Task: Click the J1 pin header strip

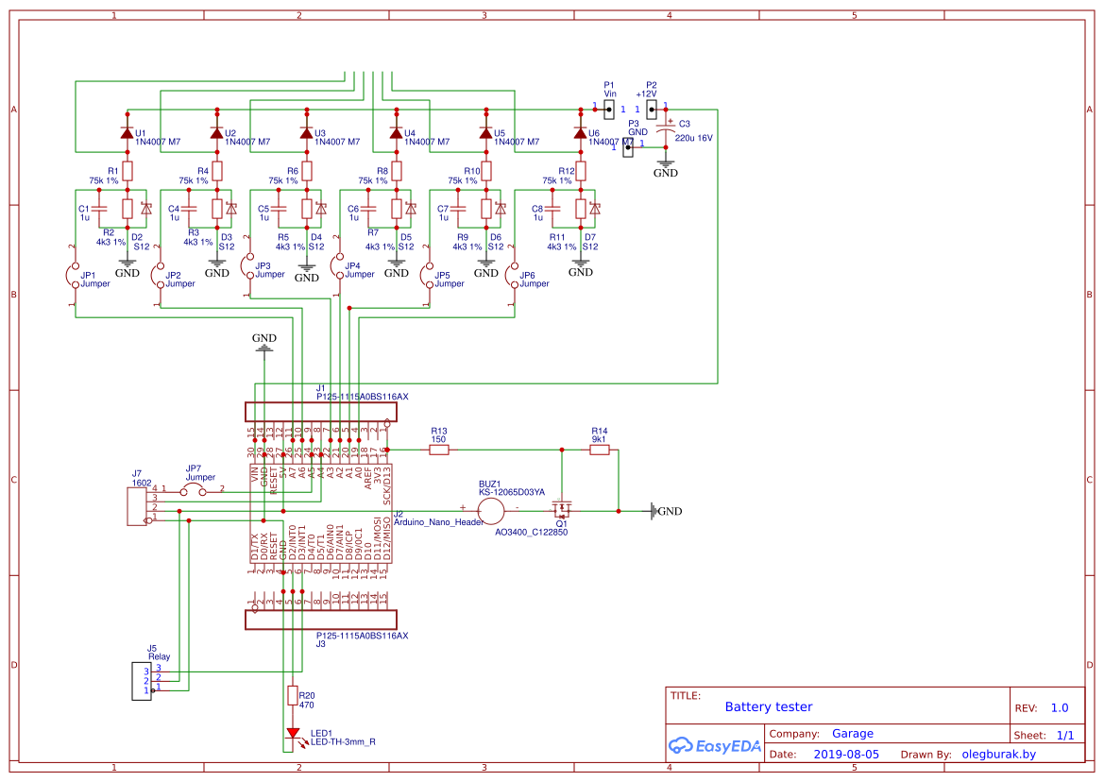Action: (x=319, y=412)
